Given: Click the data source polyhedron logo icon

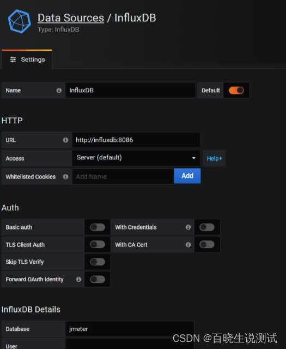Looking at the screenshot, I should point(20,21).
